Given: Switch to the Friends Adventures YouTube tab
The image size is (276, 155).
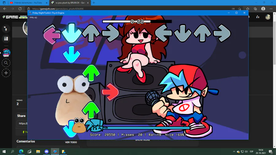Looking at the screenshot, I should point(28,3).
